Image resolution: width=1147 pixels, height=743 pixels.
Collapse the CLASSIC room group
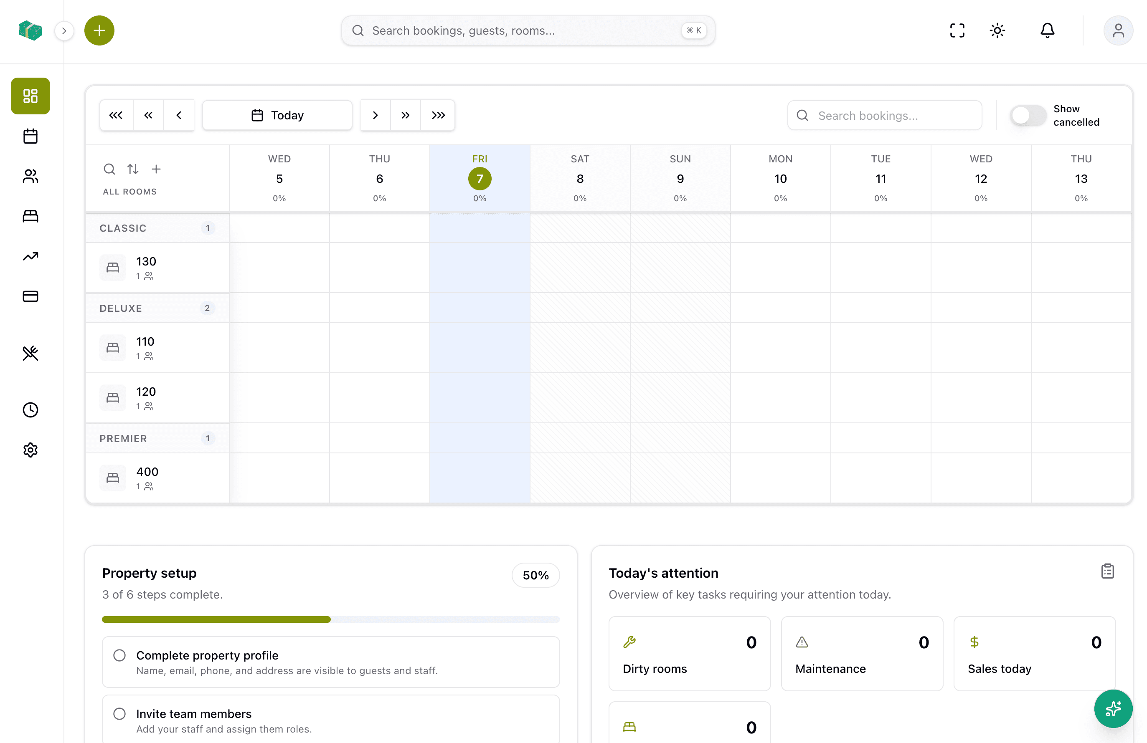pos(157,228)
